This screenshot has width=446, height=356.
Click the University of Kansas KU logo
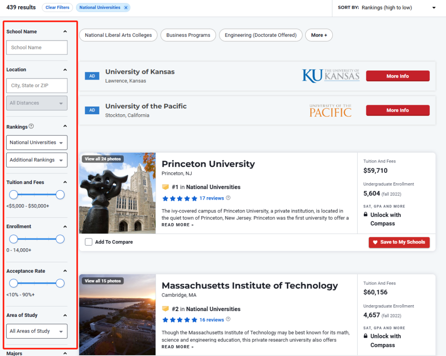[x=330, y=76]
